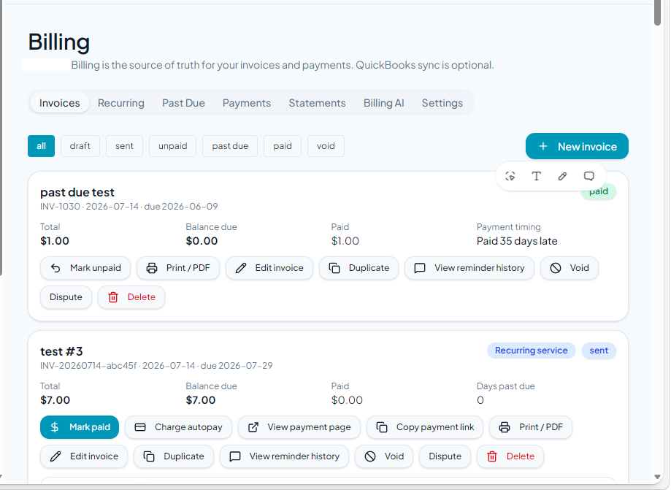Dispute the 'past due test' invoice
Viewport: 671px width, 490px height.
[66, 297]
